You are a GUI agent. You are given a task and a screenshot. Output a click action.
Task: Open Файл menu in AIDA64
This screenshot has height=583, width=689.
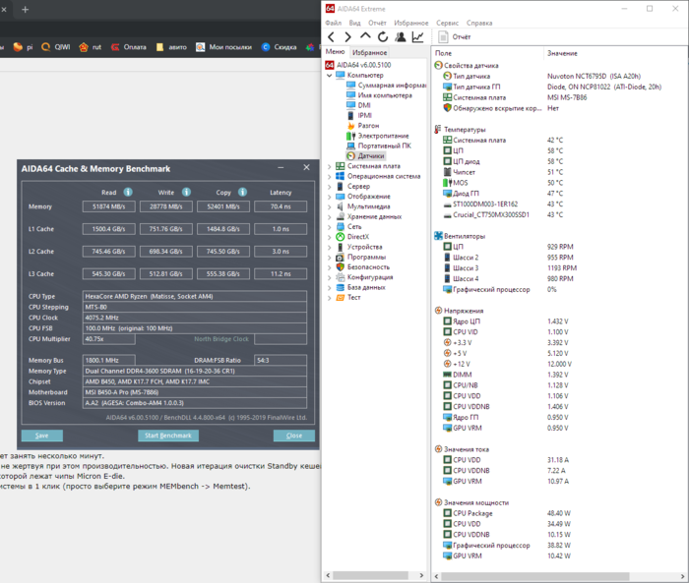coord(334,23)
